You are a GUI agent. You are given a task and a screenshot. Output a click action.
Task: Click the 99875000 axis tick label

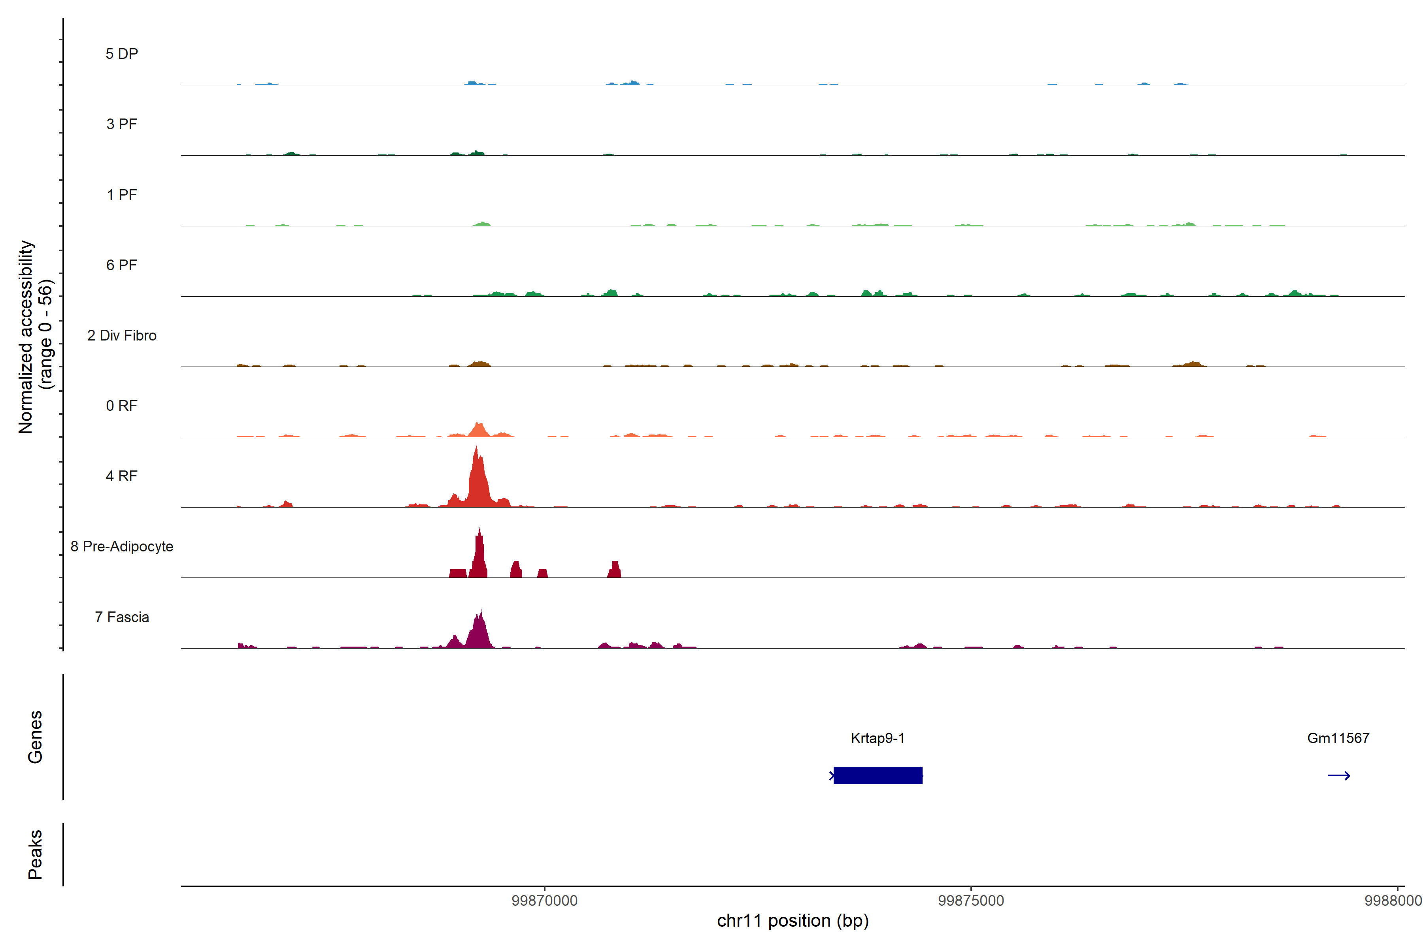[970, 900]
